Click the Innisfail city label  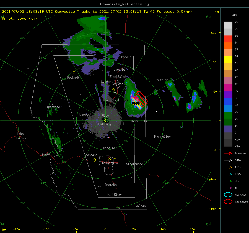click(112, 100)
